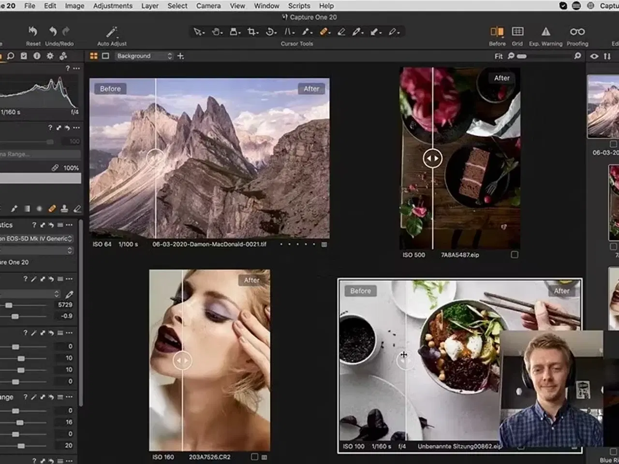
Task: Select the Pan hand cursor tool
Action: [217, 32]
